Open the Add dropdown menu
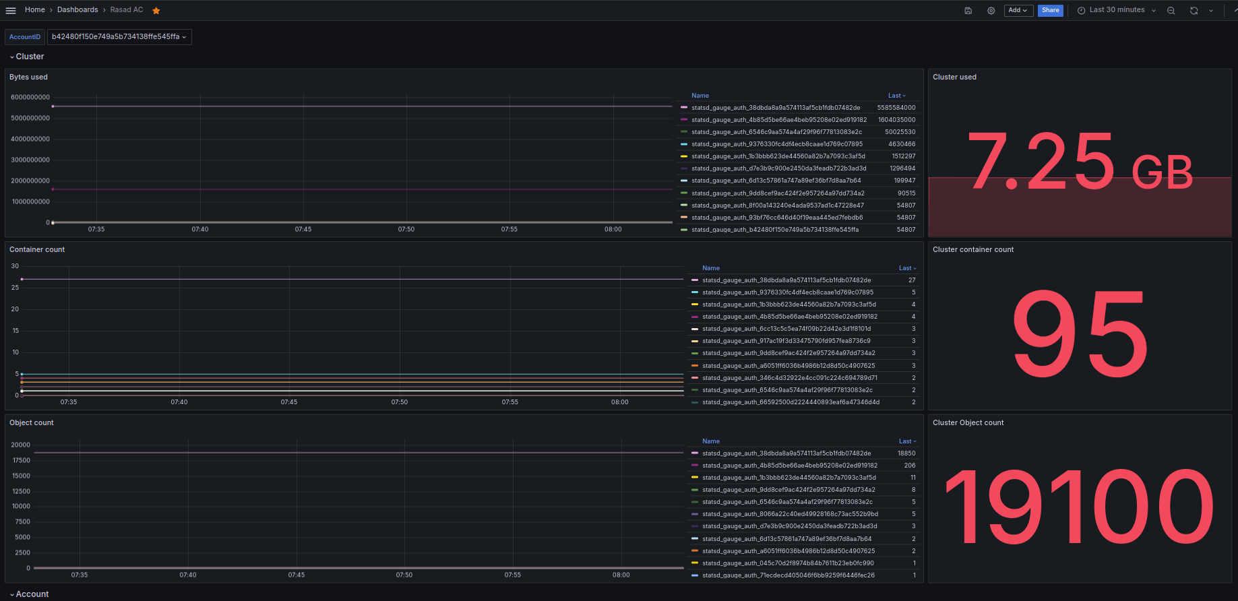 (1018, 10)
